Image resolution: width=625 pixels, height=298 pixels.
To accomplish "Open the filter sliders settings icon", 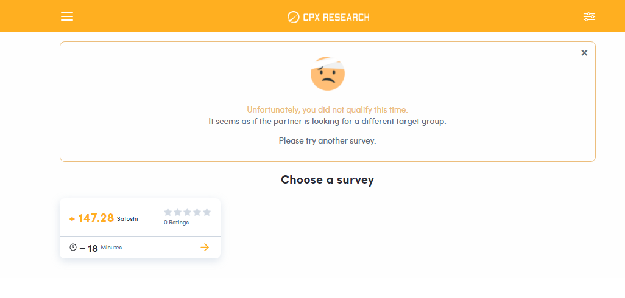I will pos(589,16).
